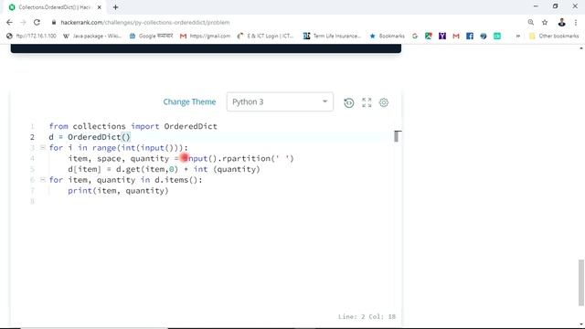Open editor settings gear icon
Image resolution: width=585 pixels, height=329 pixels.
[384, 102]
